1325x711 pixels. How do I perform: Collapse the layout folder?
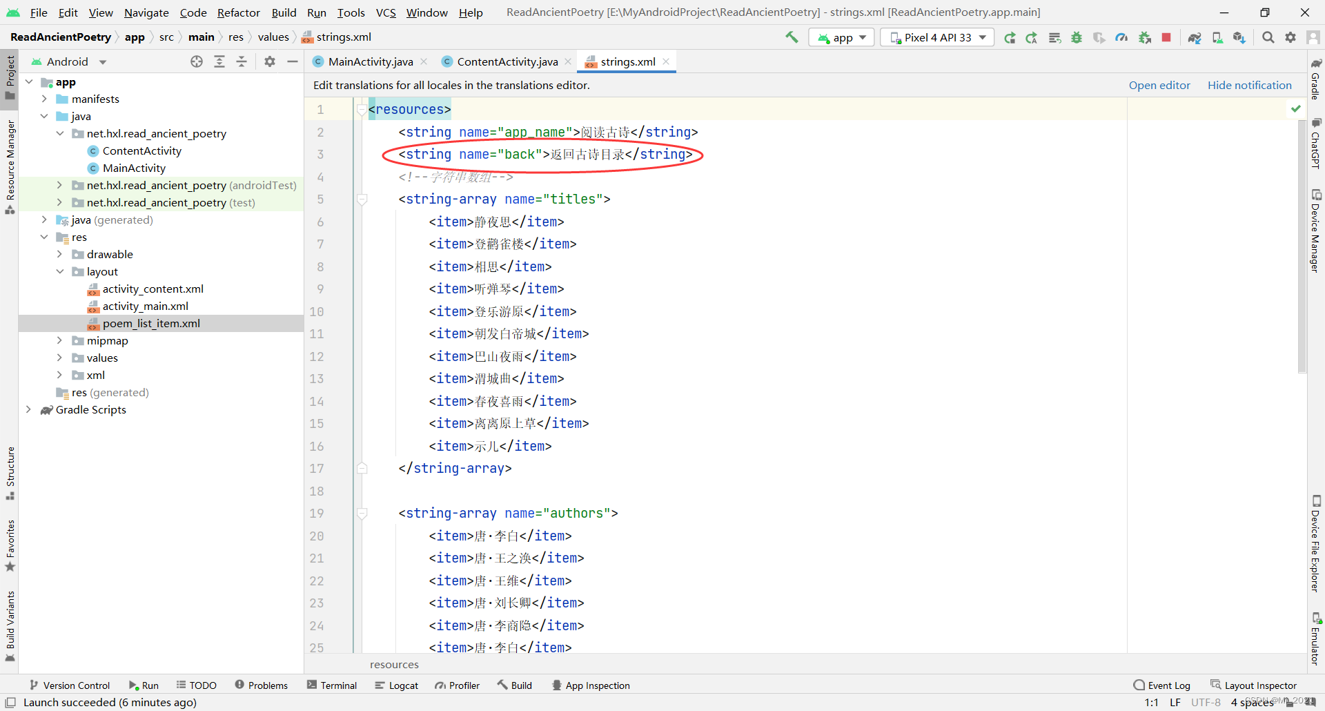(x=60, y=271)
